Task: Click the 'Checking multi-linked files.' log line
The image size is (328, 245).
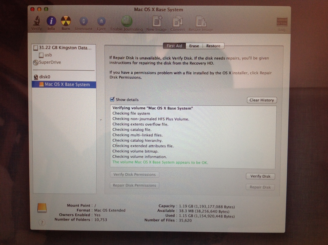Action: [x=137, y=135]
